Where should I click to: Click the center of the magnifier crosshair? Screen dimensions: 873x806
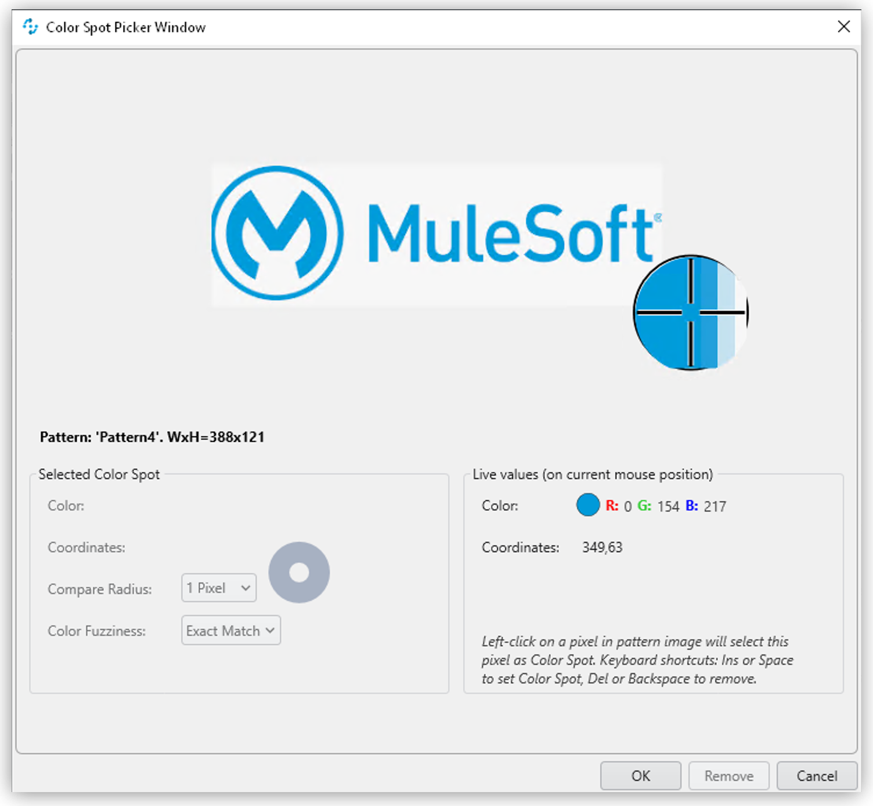pyautogui.click(x=690, y=312)
